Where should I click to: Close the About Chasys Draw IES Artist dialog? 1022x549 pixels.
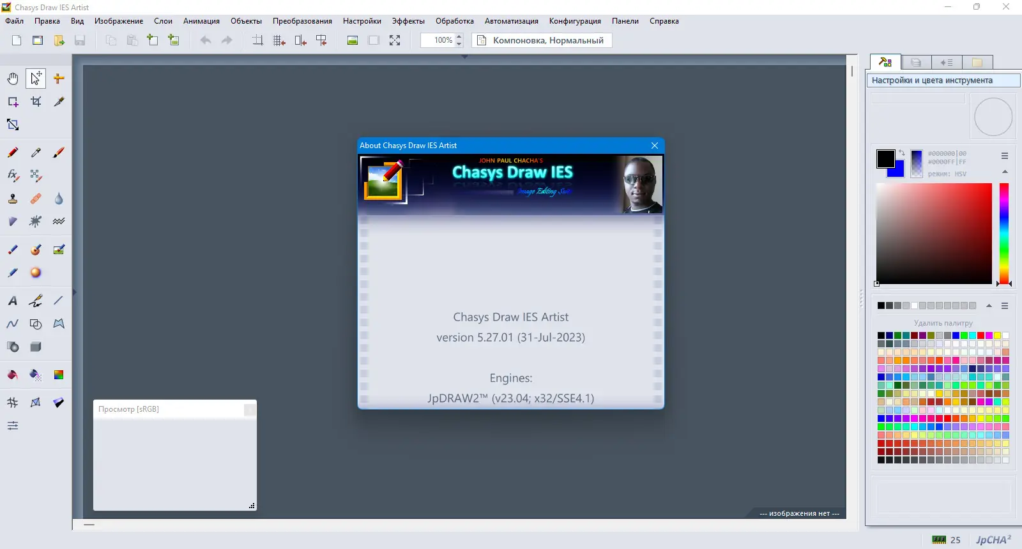655,146
